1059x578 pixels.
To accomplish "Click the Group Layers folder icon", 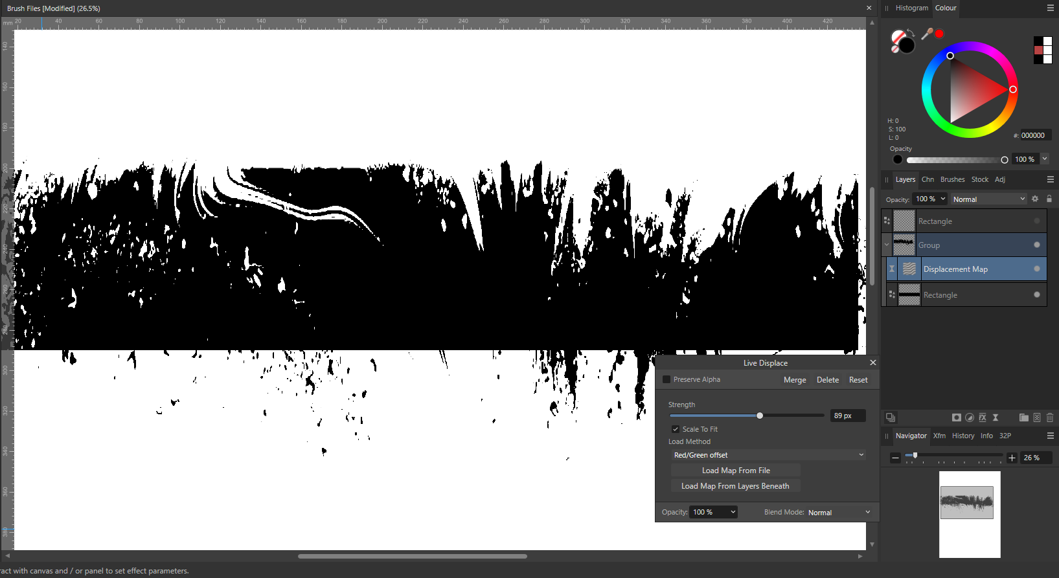I will click(x=1023, y=417).
